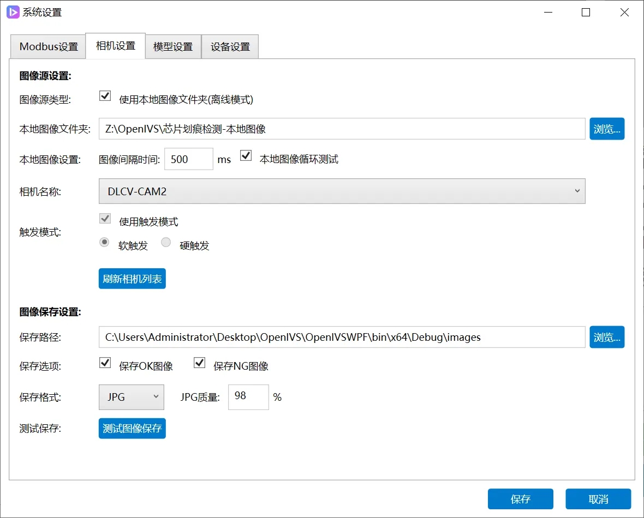Select the 相机设置 tab
The height and width of the screenshot is (518, 644).
(115, 46)
